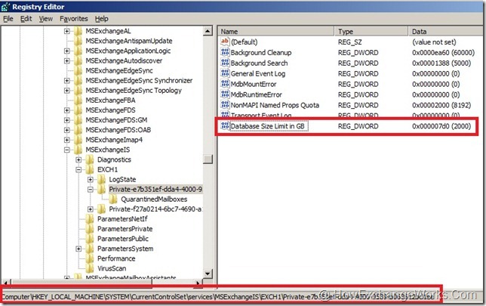Select the Database Size Limit in GB value
The image size is (486, 306).
(267, 126)
